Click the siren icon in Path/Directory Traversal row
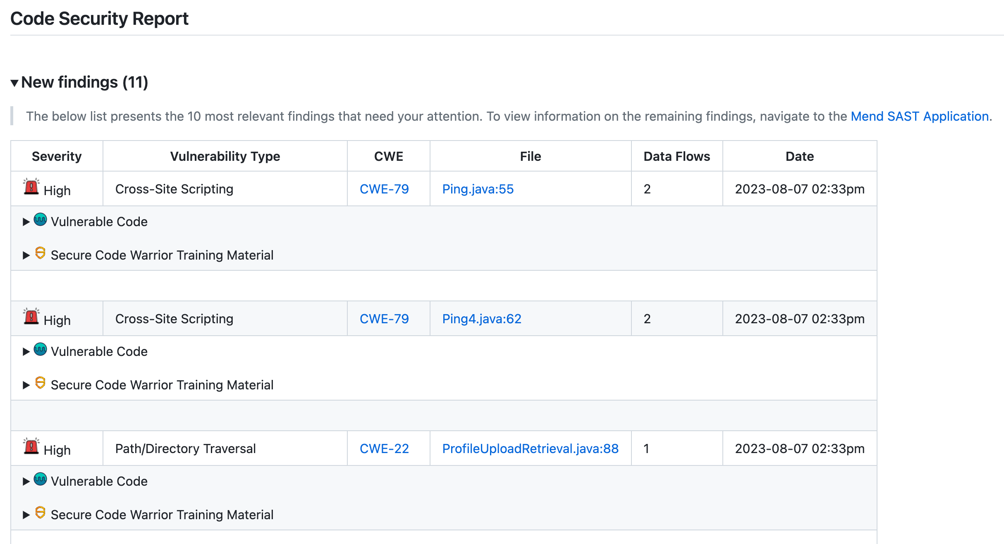 click(31, 446)
